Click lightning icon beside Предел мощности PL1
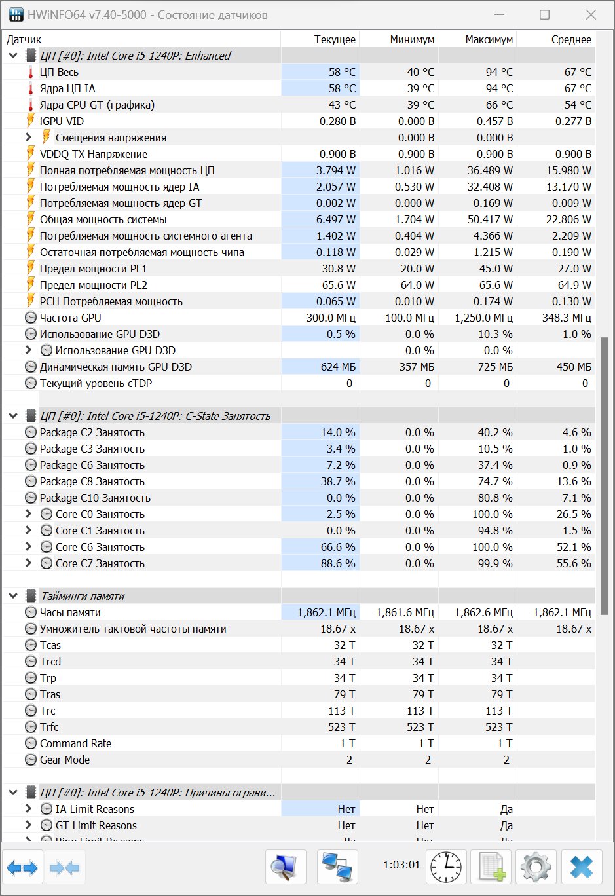The width and height of the screenshot is (615, 896). (x=30, y=268)
